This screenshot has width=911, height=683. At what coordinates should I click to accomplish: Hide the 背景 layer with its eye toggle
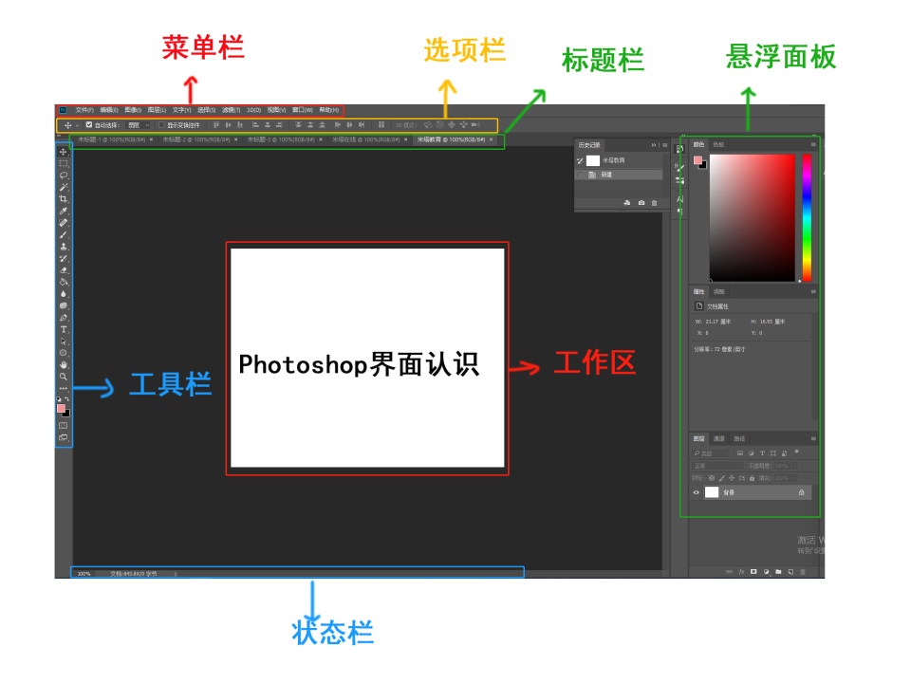click(x=697, y=492)
